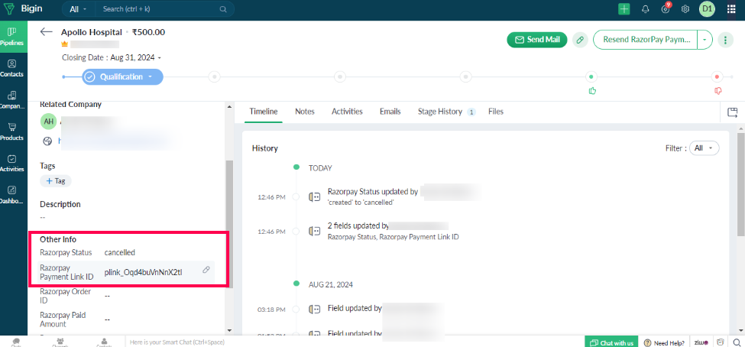Click the thumbs-up won stage icon
The height and width of the screenshot is (347, 745).
point(592,90)
